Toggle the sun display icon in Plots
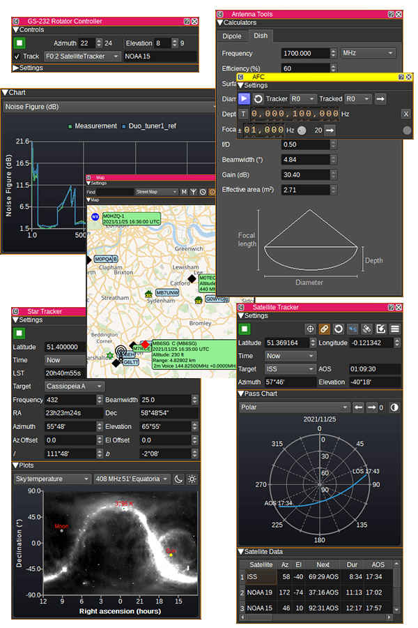 [x=192, y=479]
